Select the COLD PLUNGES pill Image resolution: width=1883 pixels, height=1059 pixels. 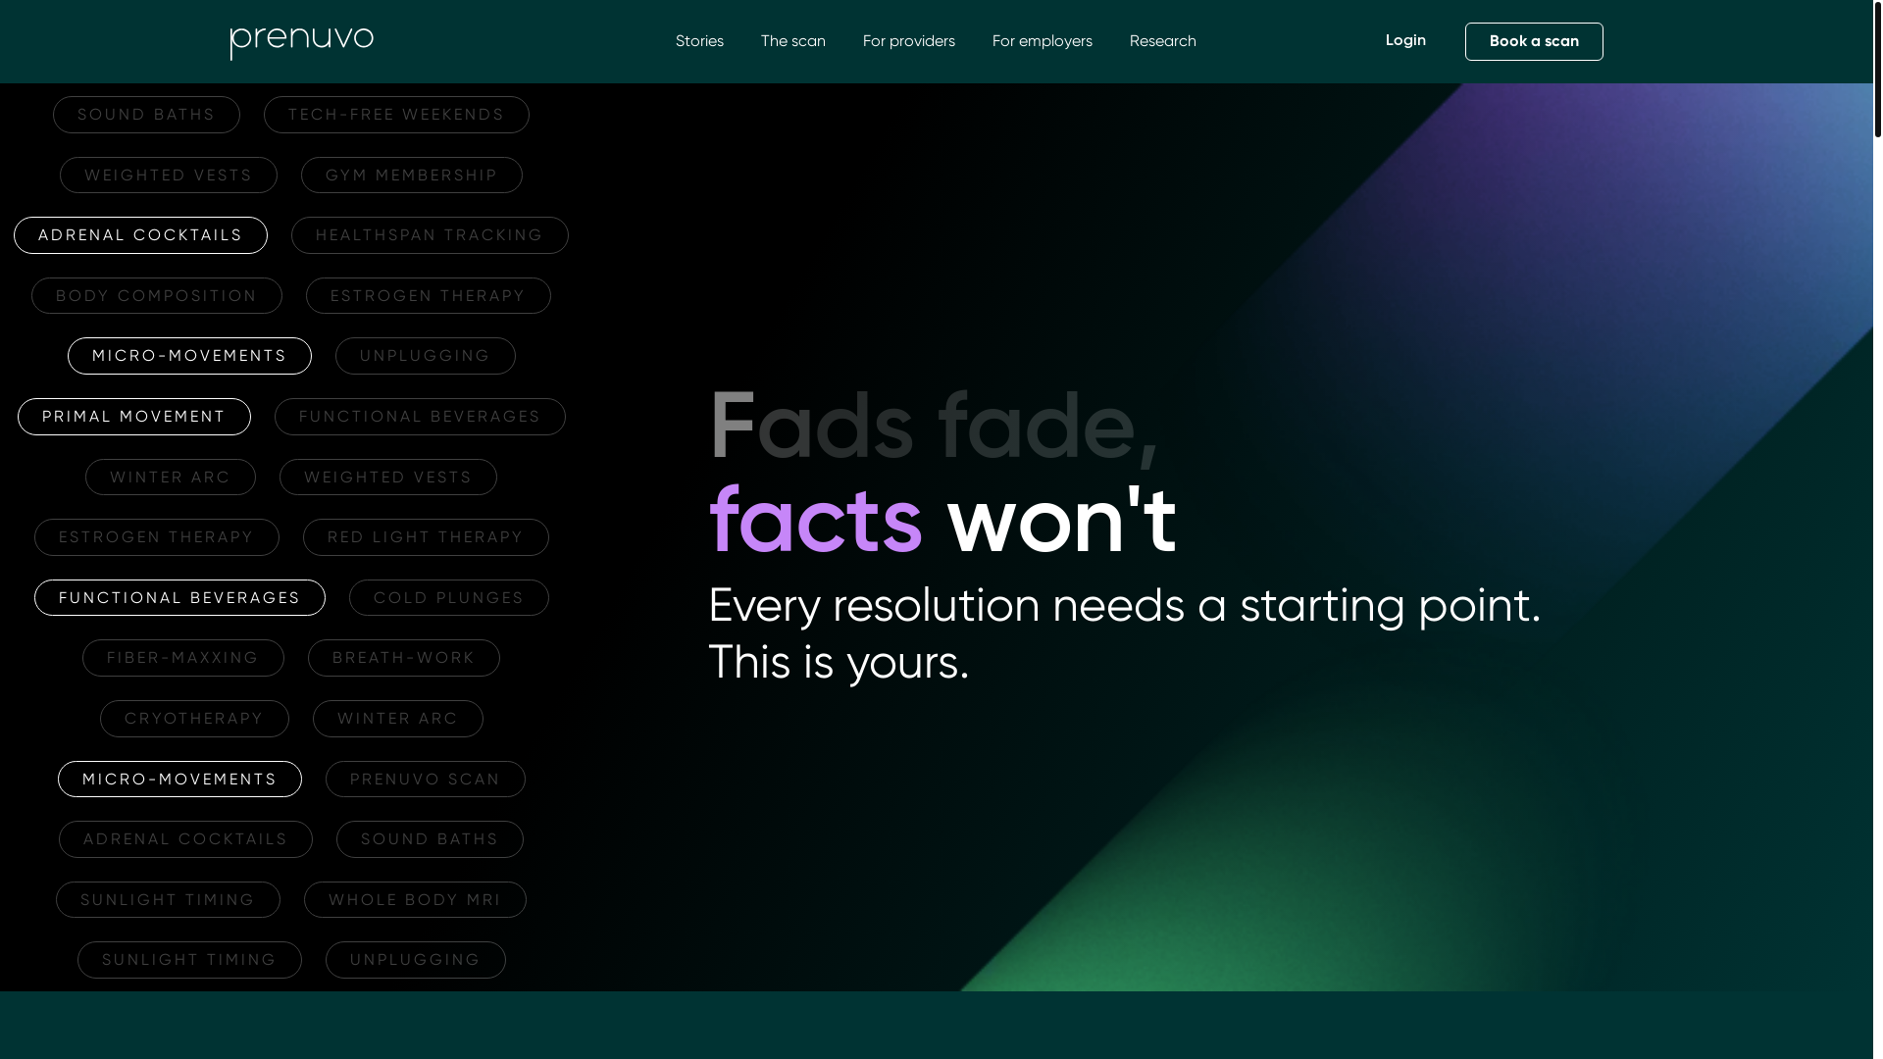pos(449,598)
